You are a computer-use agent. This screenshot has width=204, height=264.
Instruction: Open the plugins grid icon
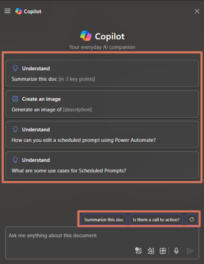pos(163,251)
